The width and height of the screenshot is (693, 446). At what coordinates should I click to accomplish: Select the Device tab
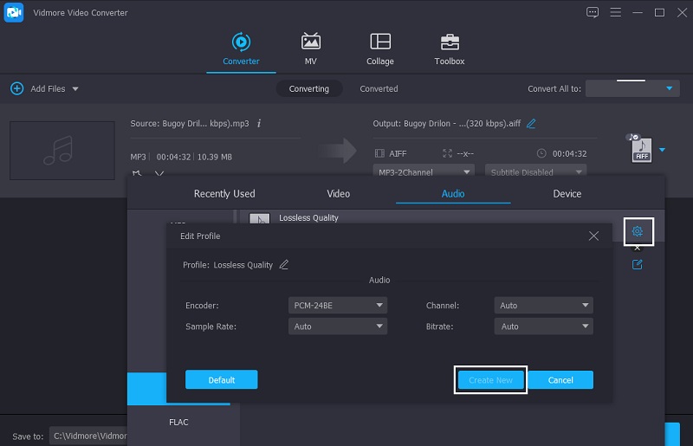coord(567,194)
